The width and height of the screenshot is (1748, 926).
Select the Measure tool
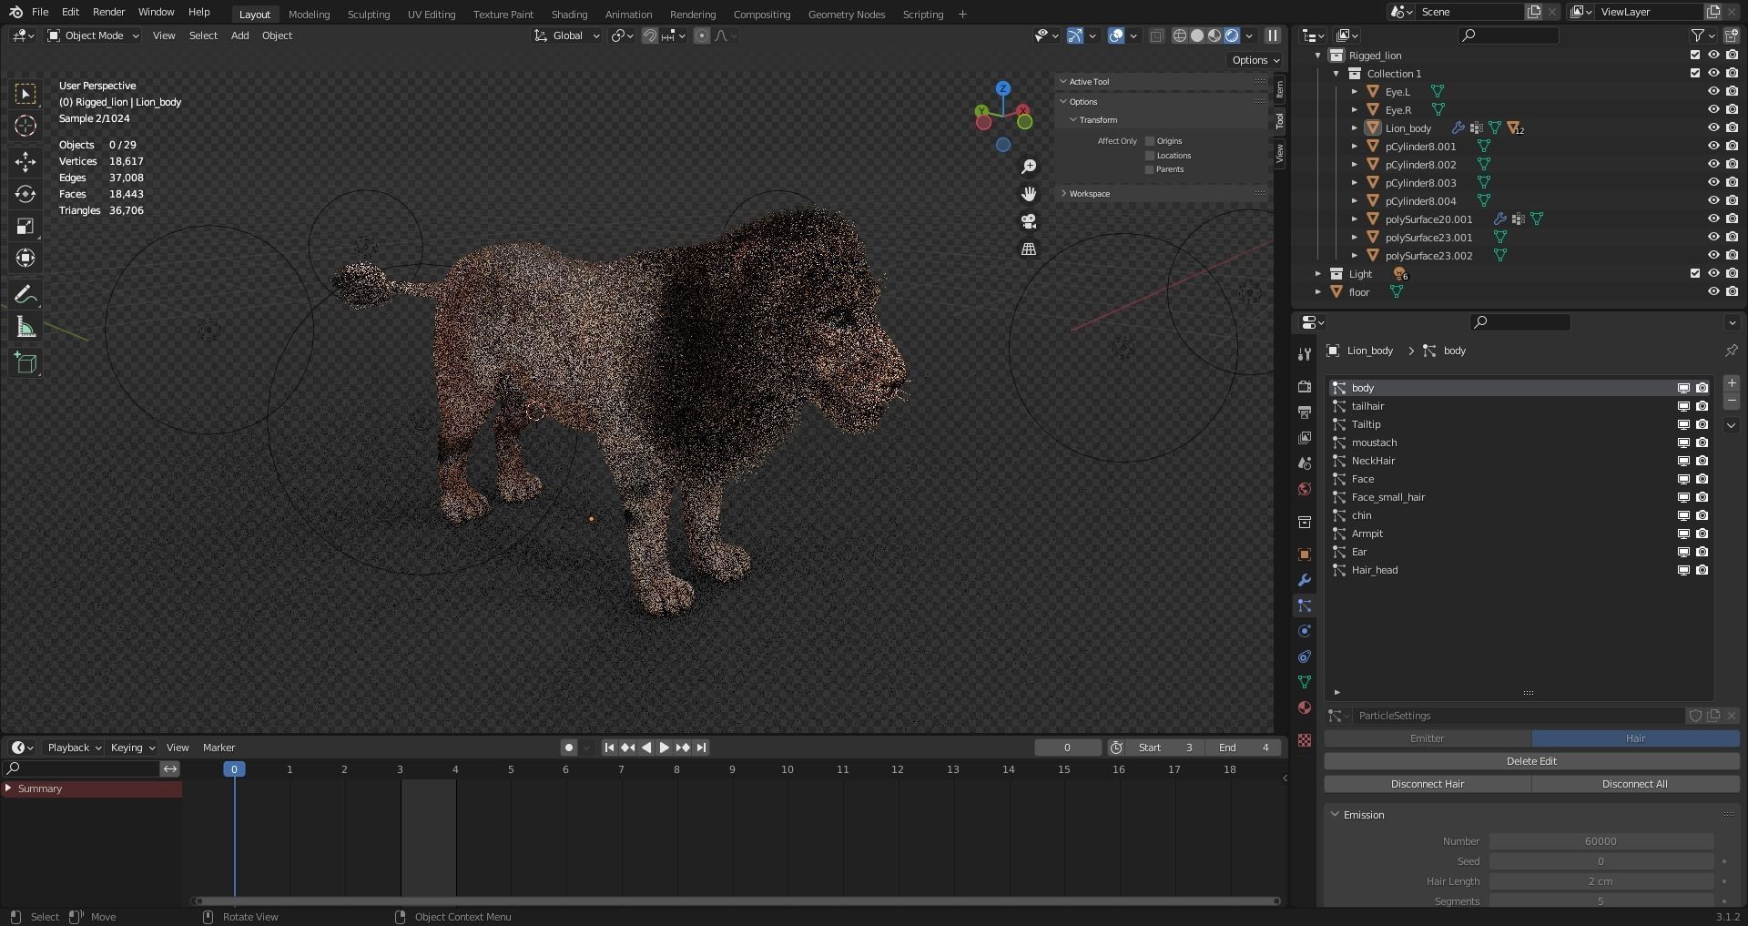click(x=25, y=327)
